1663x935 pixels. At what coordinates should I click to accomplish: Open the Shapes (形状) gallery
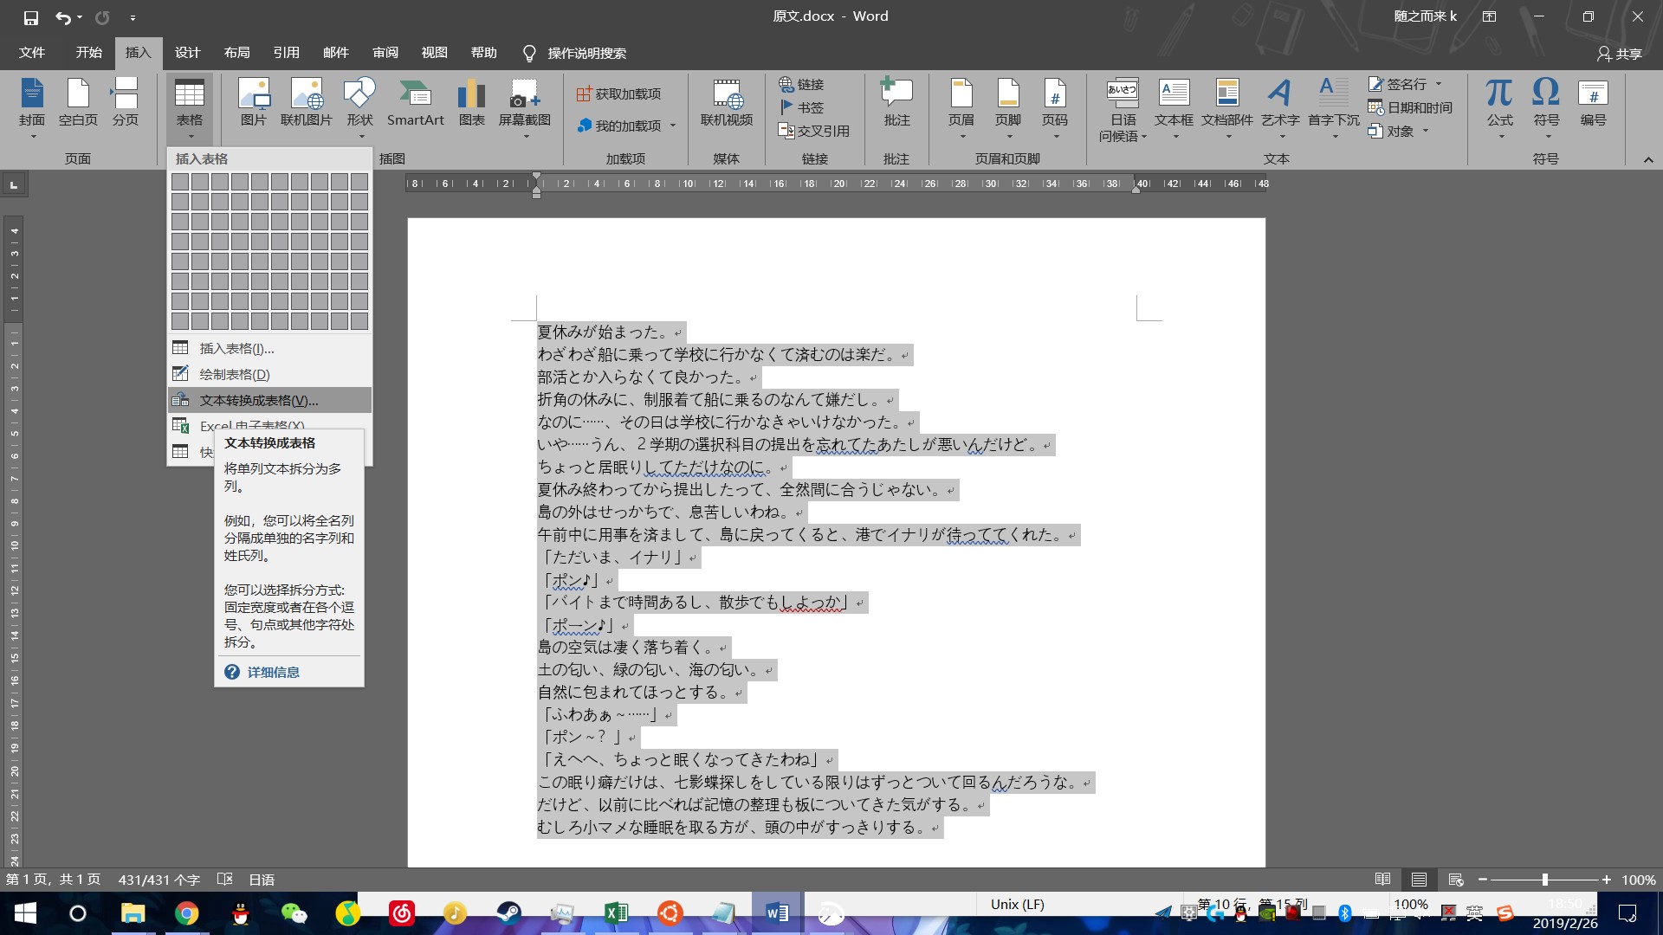tap(359, 108)
